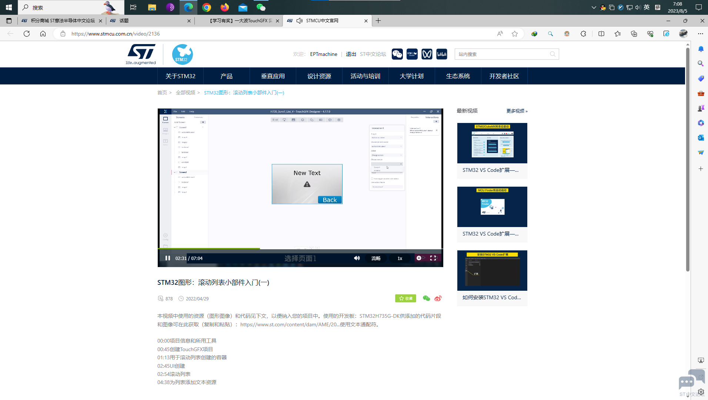
Task: Open the video quality 流畅 selector
Action: [376, 258]
